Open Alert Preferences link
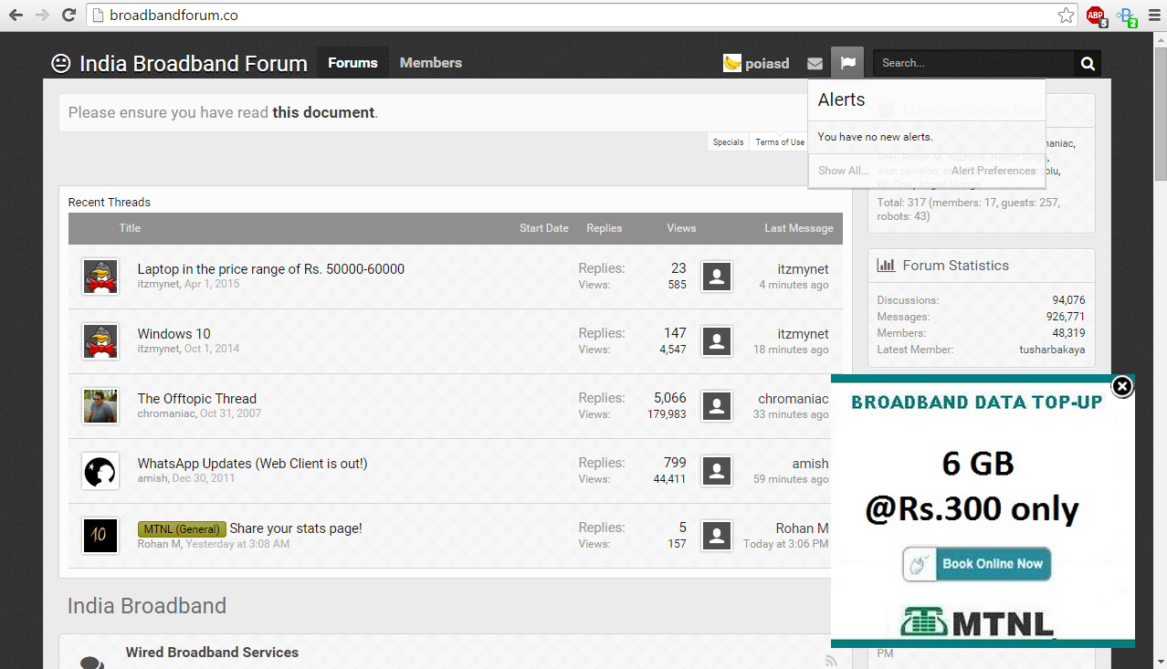 pyautogui.click(x=993, y=171)
